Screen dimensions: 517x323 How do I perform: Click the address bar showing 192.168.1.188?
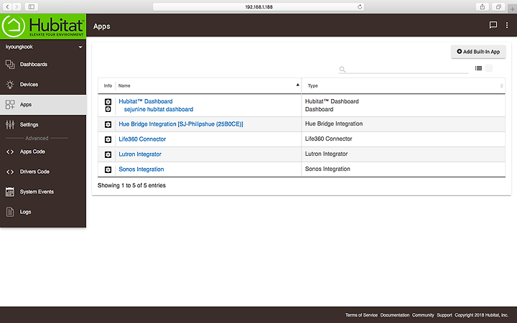(258, 6)
